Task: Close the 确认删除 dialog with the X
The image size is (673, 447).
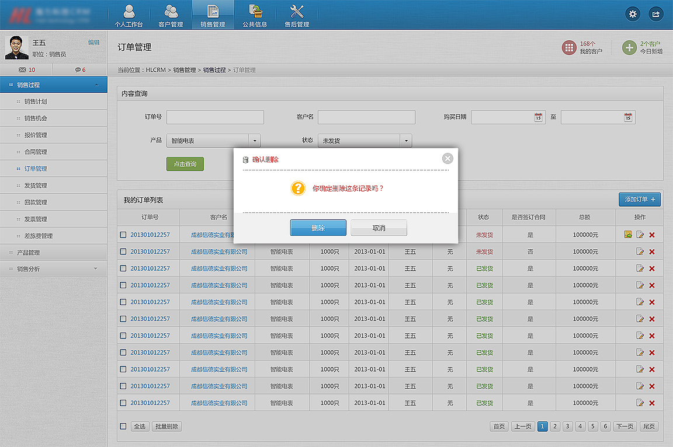Action: coord(447,159)
